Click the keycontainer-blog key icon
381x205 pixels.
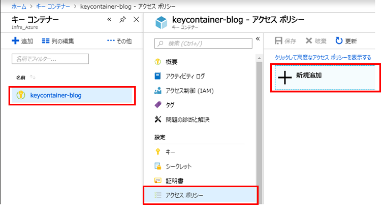[x=21, y=95]
